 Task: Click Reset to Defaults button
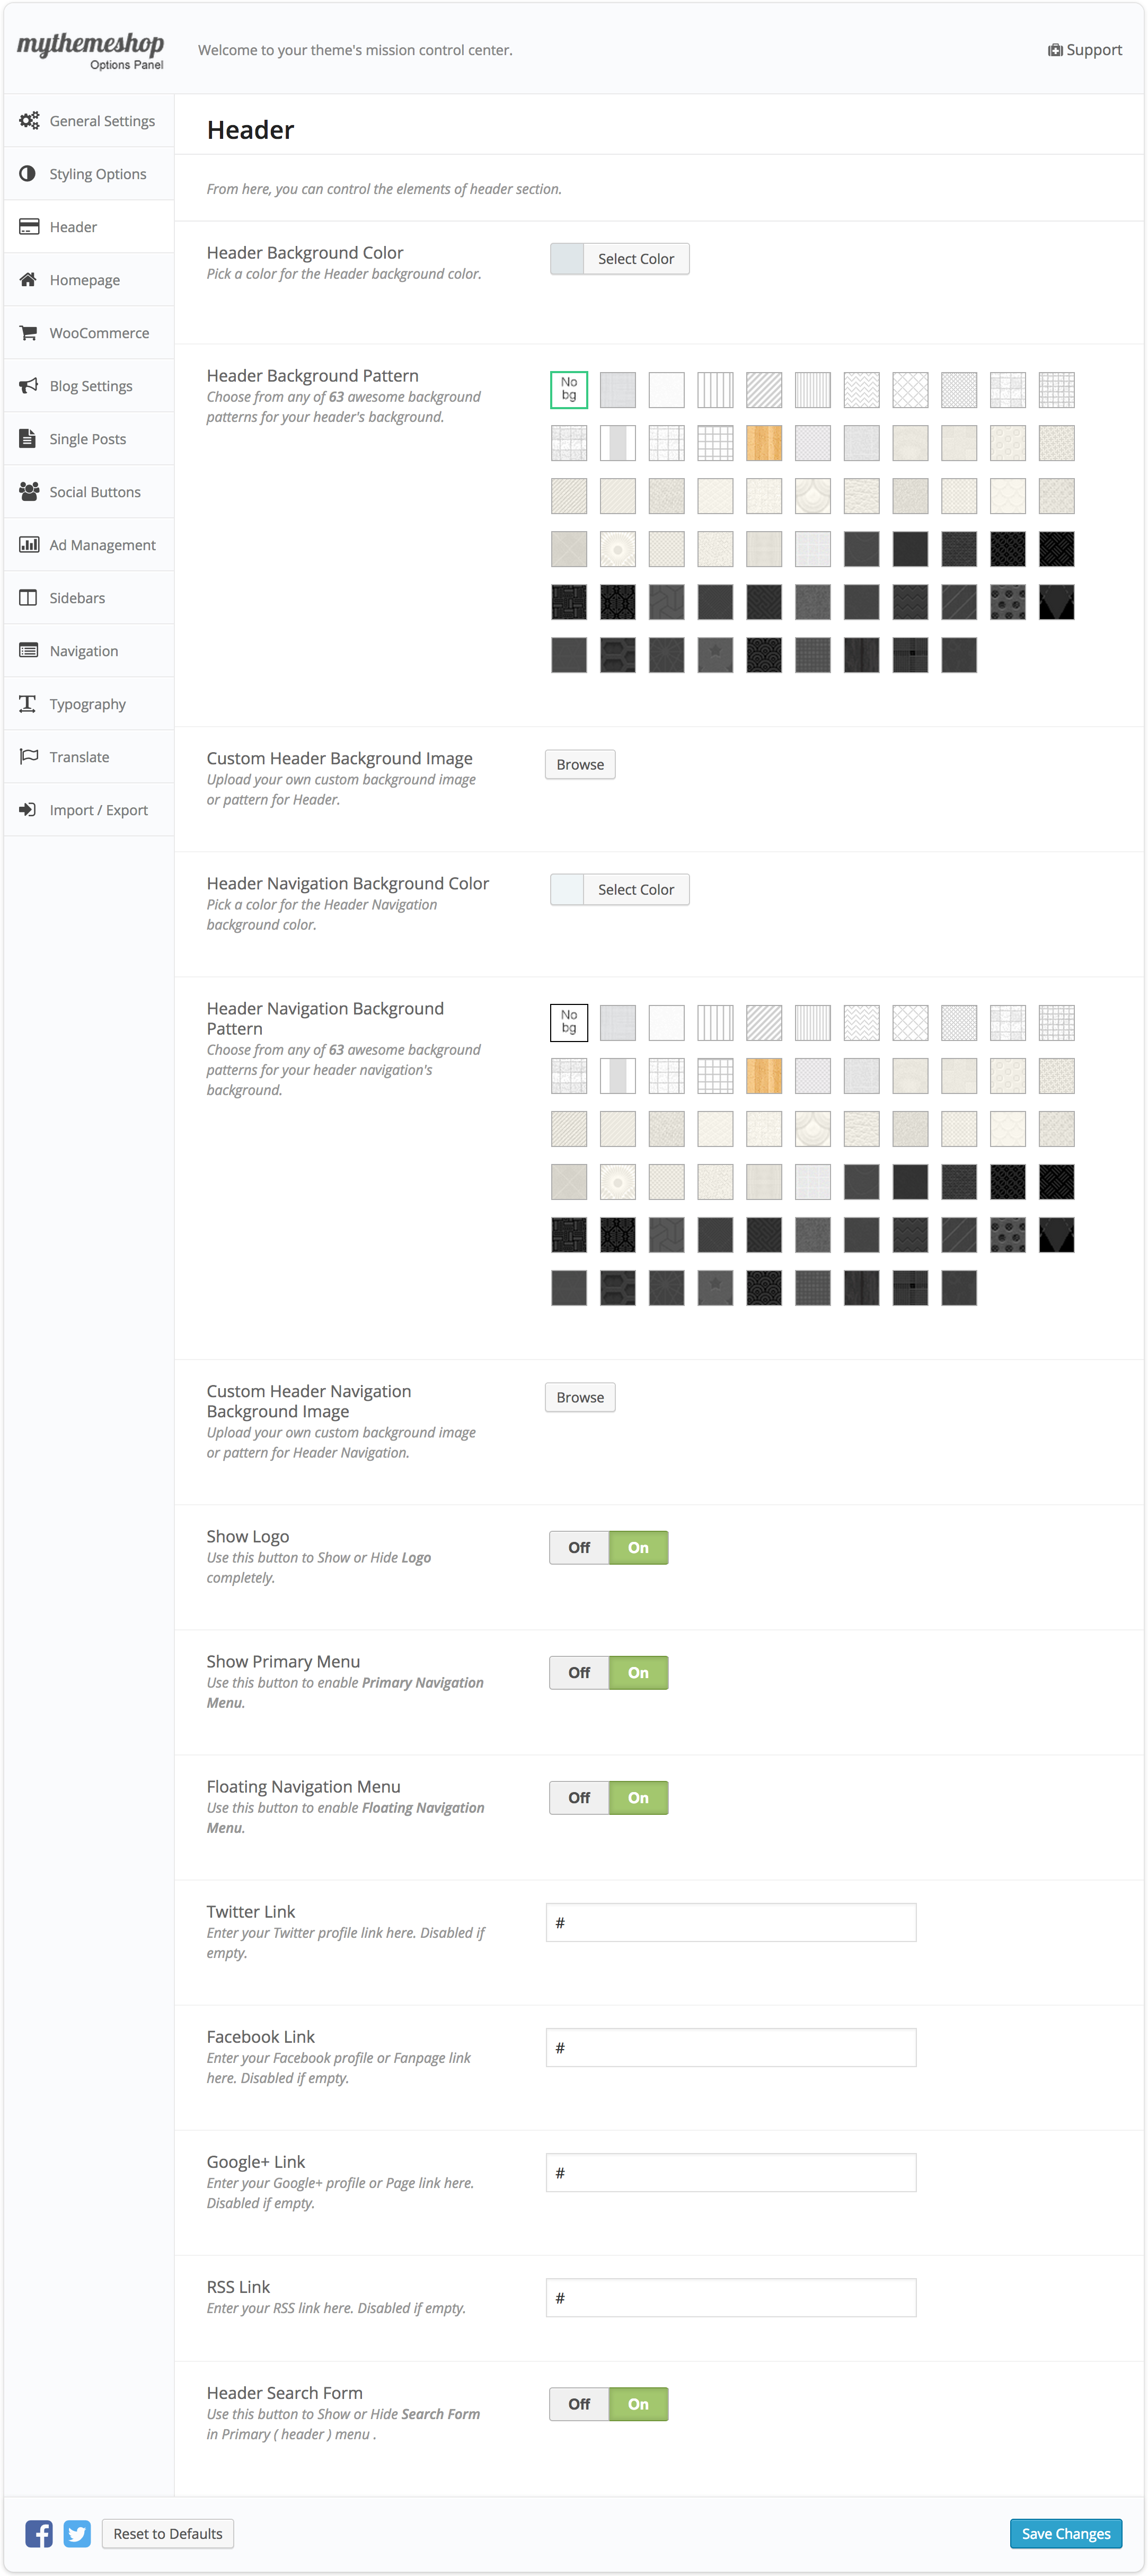168,2533
